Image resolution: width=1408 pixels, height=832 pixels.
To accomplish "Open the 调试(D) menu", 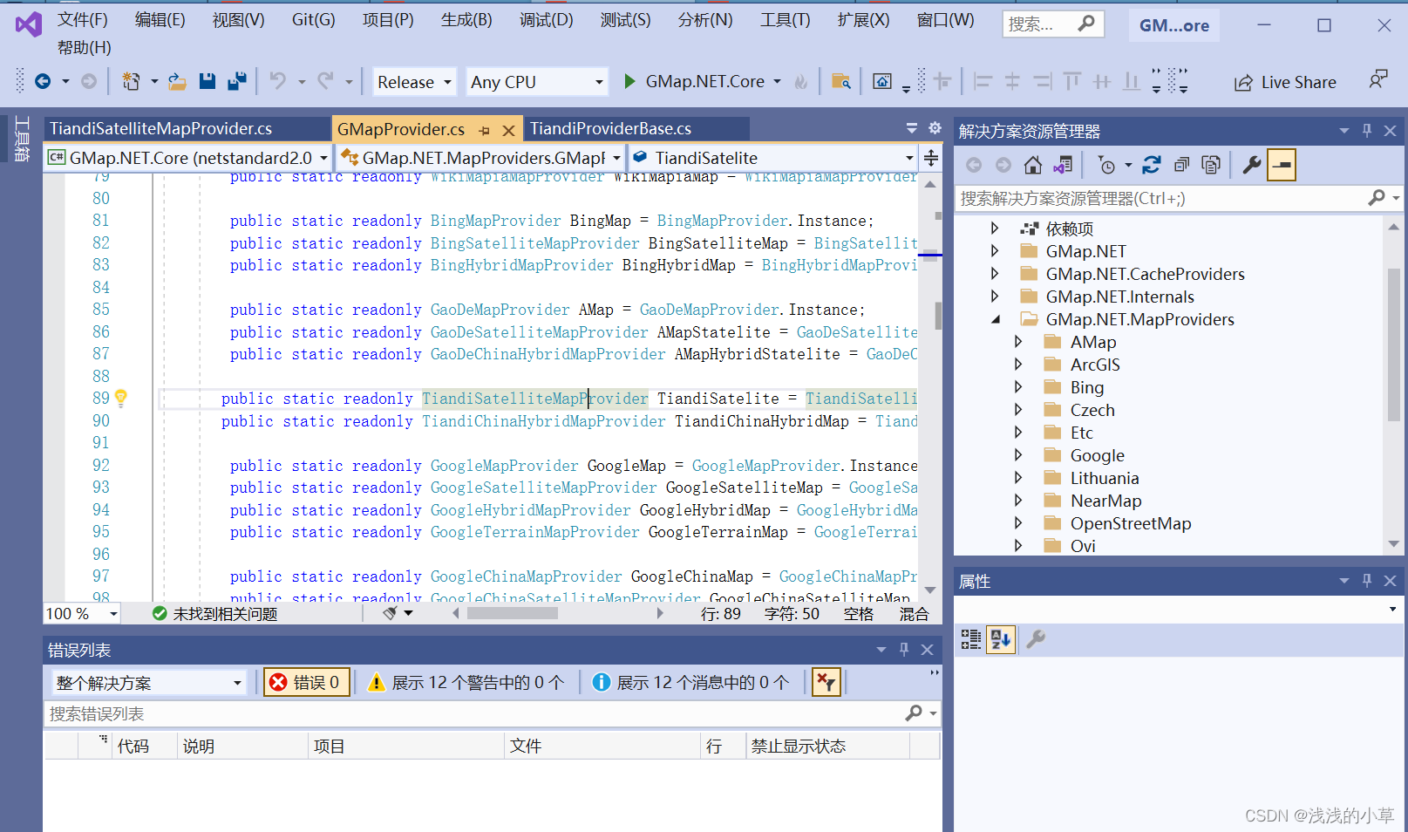I will tap(546, 19).
